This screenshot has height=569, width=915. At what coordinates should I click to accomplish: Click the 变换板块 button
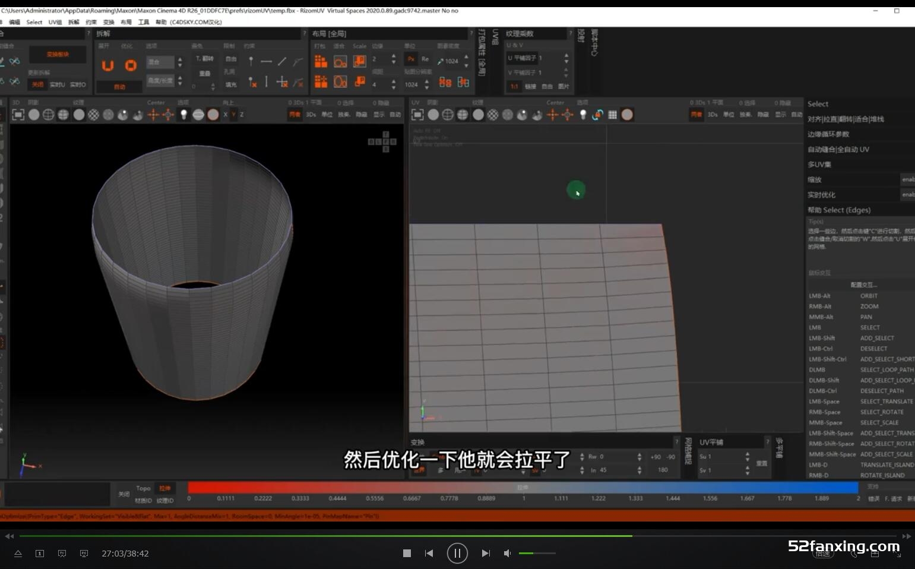pyautogui.click(x=58, y=54)
